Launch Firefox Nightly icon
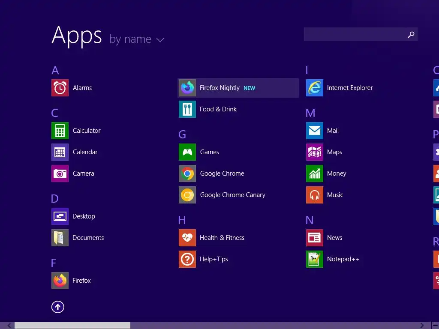 [187, 88]
